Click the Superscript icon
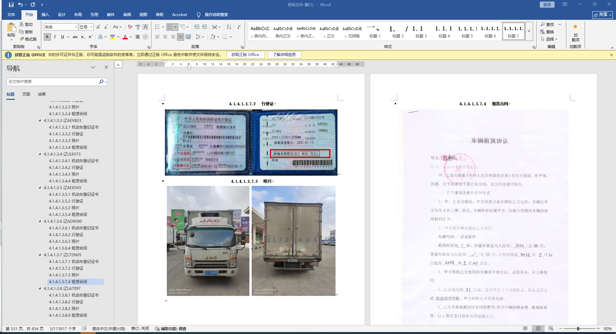 click(x=91, y=37)
